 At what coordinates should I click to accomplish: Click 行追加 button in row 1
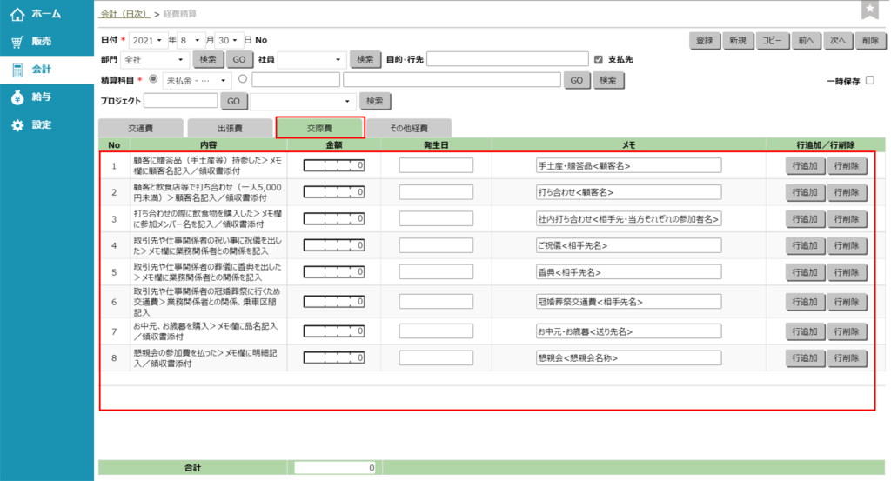807,165
